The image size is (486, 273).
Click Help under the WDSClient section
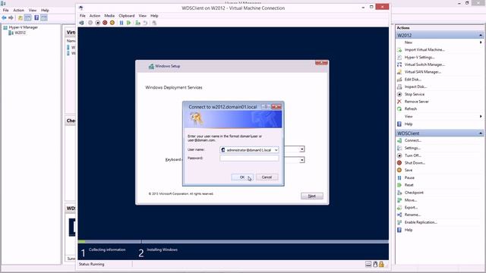click(409, 230)
